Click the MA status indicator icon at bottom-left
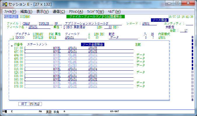Viewport: 197px width, 116px height. (5, 111)
